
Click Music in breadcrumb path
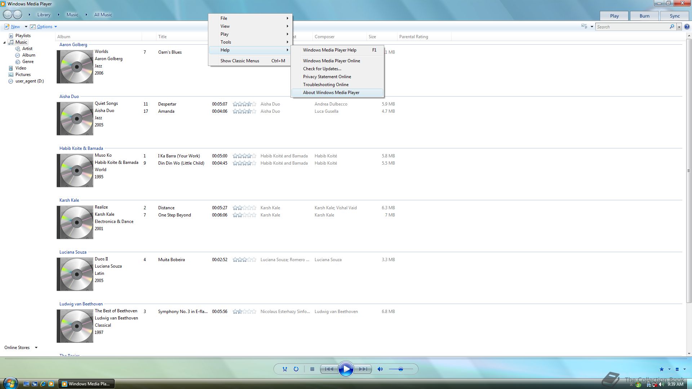point(72,15)
